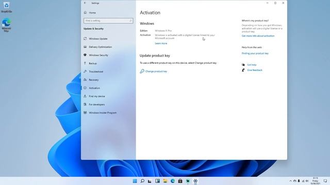Viewport: 330px width, 185px height.
Task: Click Give feedback link
Action: click(255, 70)
